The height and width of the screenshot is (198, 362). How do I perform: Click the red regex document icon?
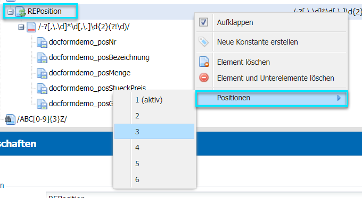tap(31, 27)
